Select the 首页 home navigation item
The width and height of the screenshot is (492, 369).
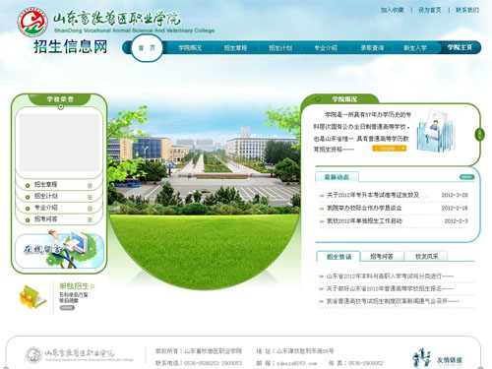pyautogui.click(x=147, y=48)
